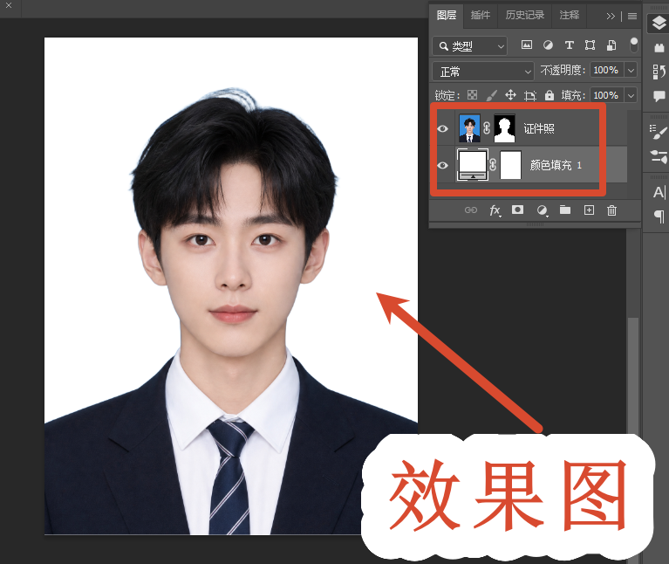Create new fill or adjustment layer
Image resolution: width=669 pixels, height=564 pixels.
542,210
